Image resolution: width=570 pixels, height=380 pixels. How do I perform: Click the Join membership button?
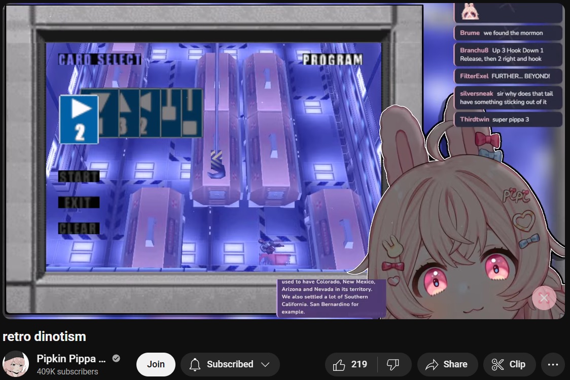[156, 364]
